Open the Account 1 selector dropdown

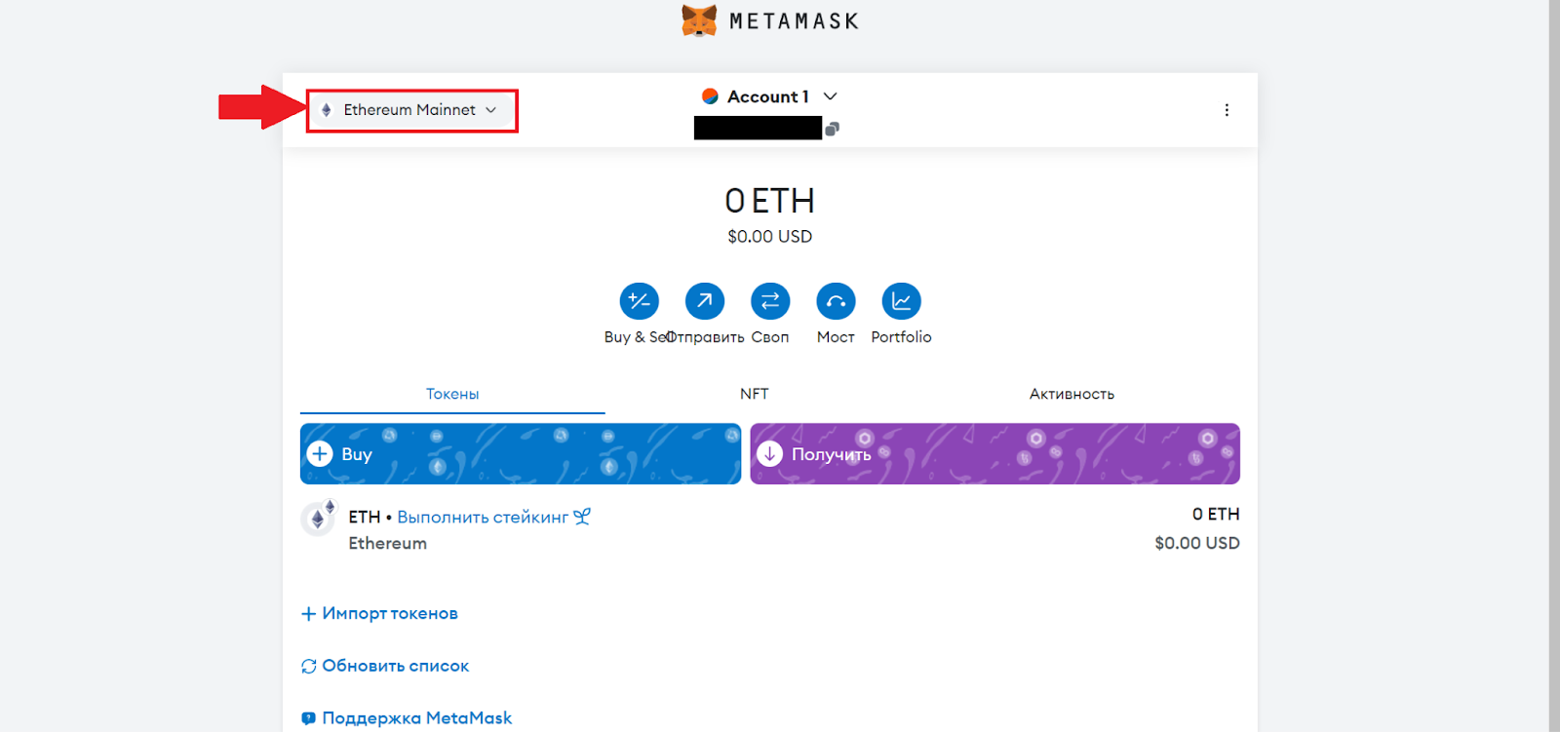coord(769,96)
